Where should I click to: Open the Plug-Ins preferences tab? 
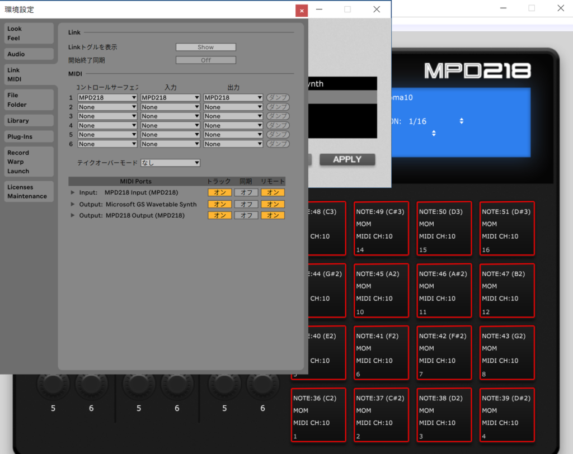tap(29, 136)
